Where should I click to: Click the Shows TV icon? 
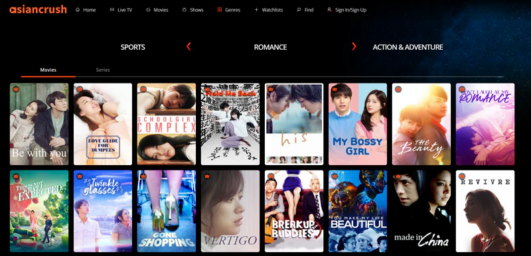pos(185,10)
